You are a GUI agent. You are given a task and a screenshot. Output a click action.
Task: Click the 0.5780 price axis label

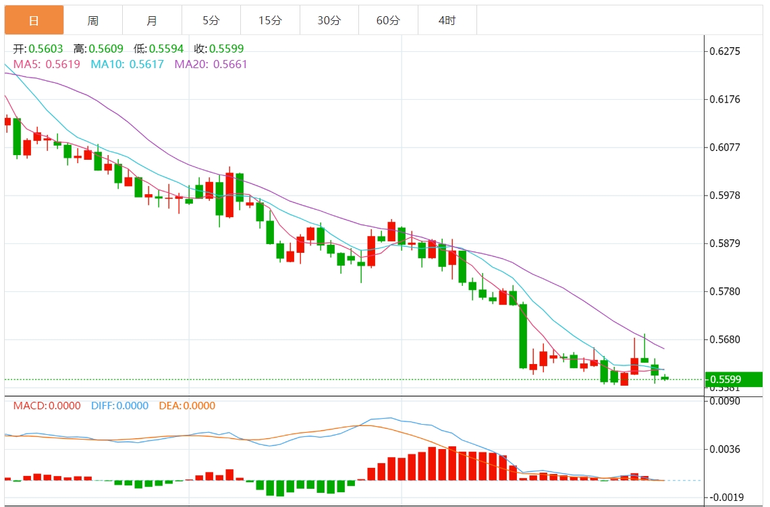click(x=725, y=292)
